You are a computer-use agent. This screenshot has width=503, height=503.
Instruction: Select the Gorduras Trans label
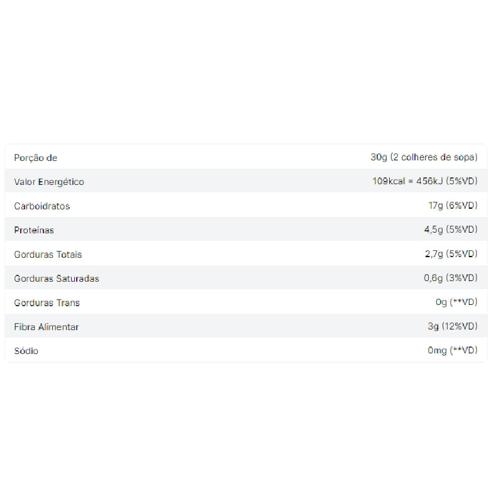(47, 302)
